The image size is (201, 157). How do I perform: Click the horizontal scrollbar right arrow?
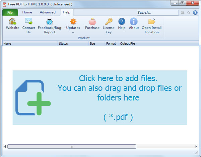[196, 147]
